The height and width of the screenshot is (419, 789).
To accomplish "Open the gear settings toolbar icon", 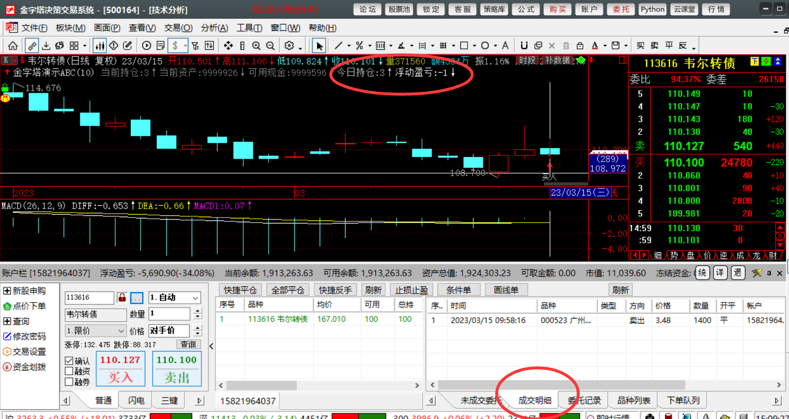I will [x=289, y=46].
